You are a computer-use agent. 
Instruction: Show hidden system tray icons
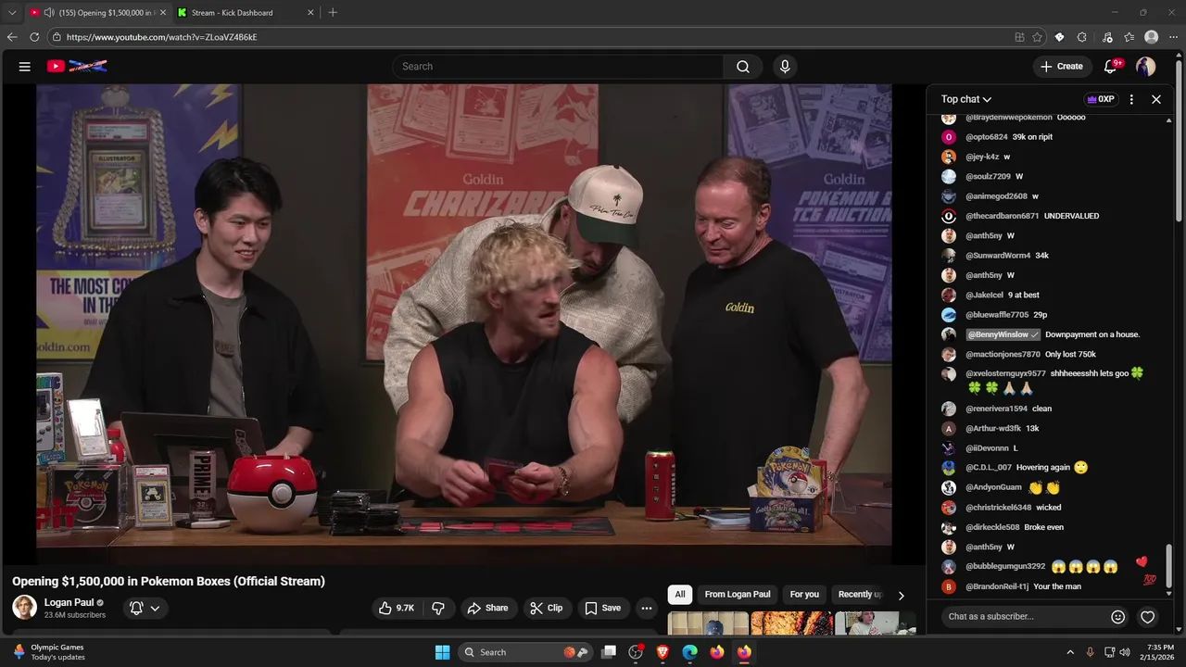tap(1070, 652)
